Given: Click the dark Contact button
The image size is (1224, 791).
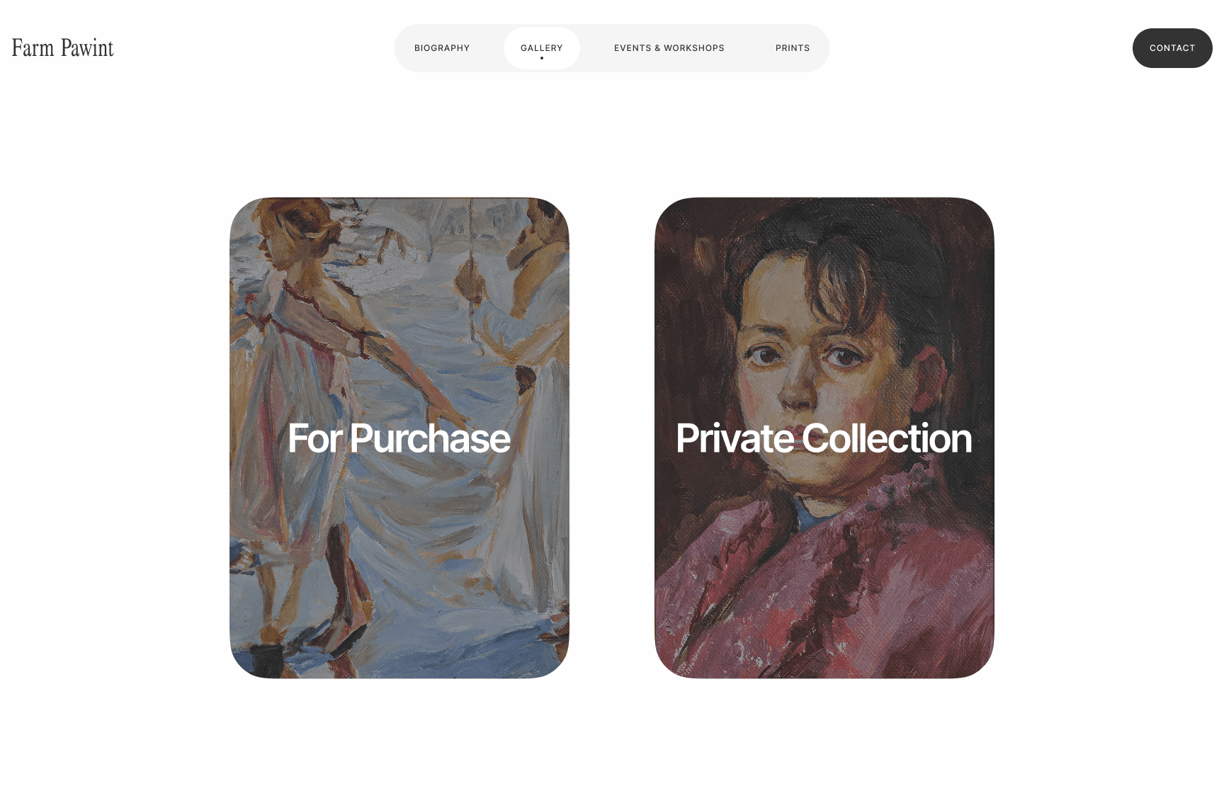Looking at the screenshot, I should (x=1172, y=48).
